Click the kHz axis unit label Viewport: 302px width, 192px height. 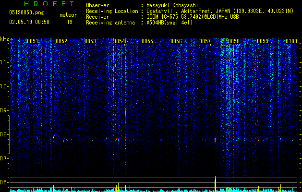(4, 39)
